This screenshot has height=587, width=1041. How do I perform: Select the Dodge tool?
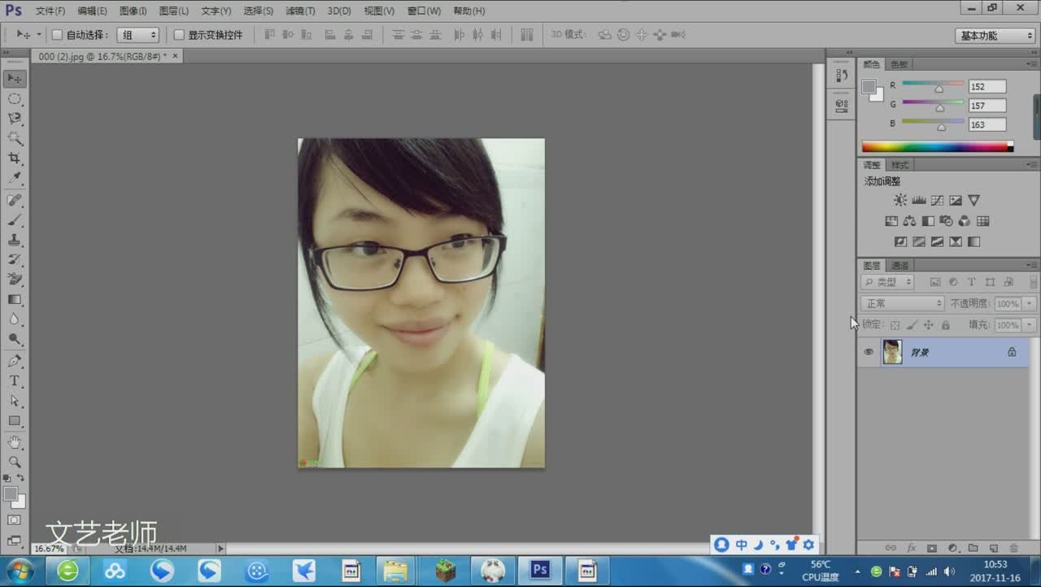(15, 339)
